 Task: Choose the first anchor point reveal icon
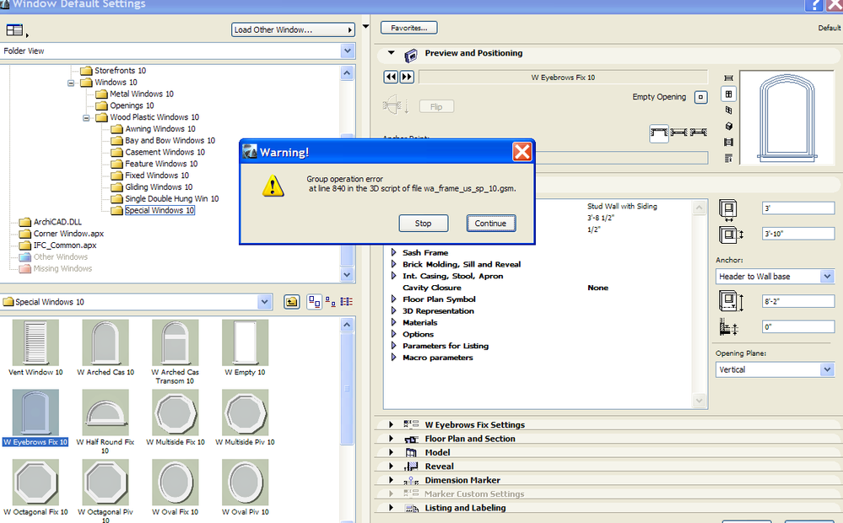click(658, 132)
